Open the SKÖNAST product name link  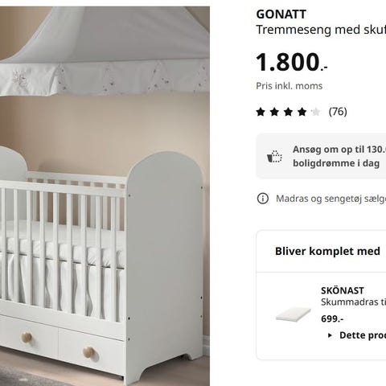coord(343,290)
